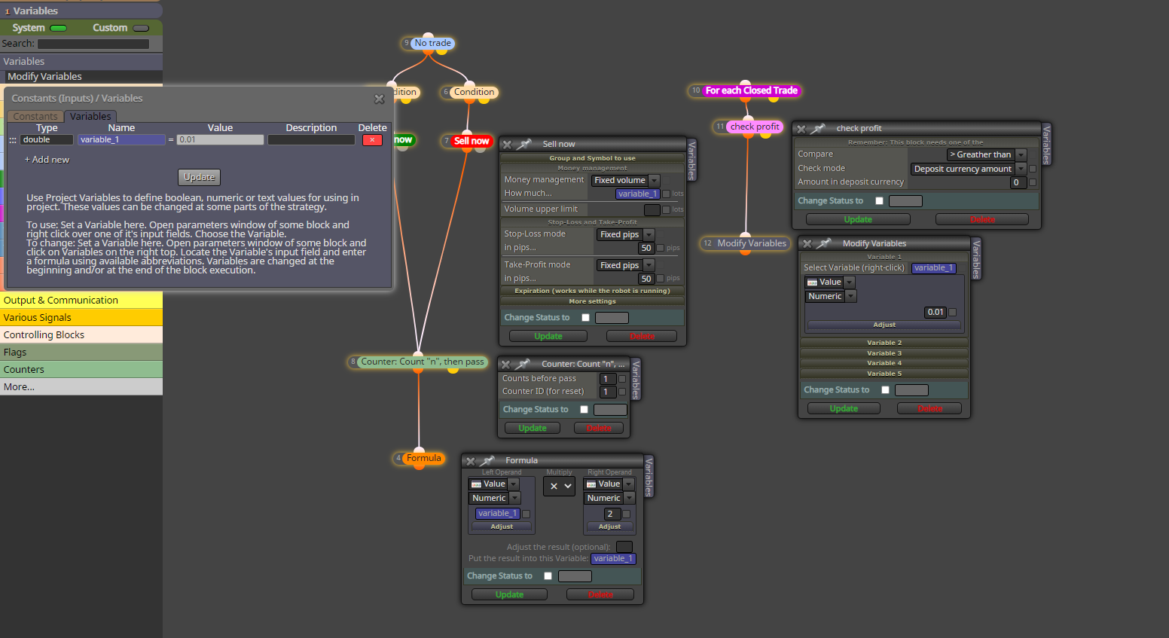This screenshot has width=1169, height=638.
Task: Close the Constants (Inputs) / Variables dialog
Action: 380,99
